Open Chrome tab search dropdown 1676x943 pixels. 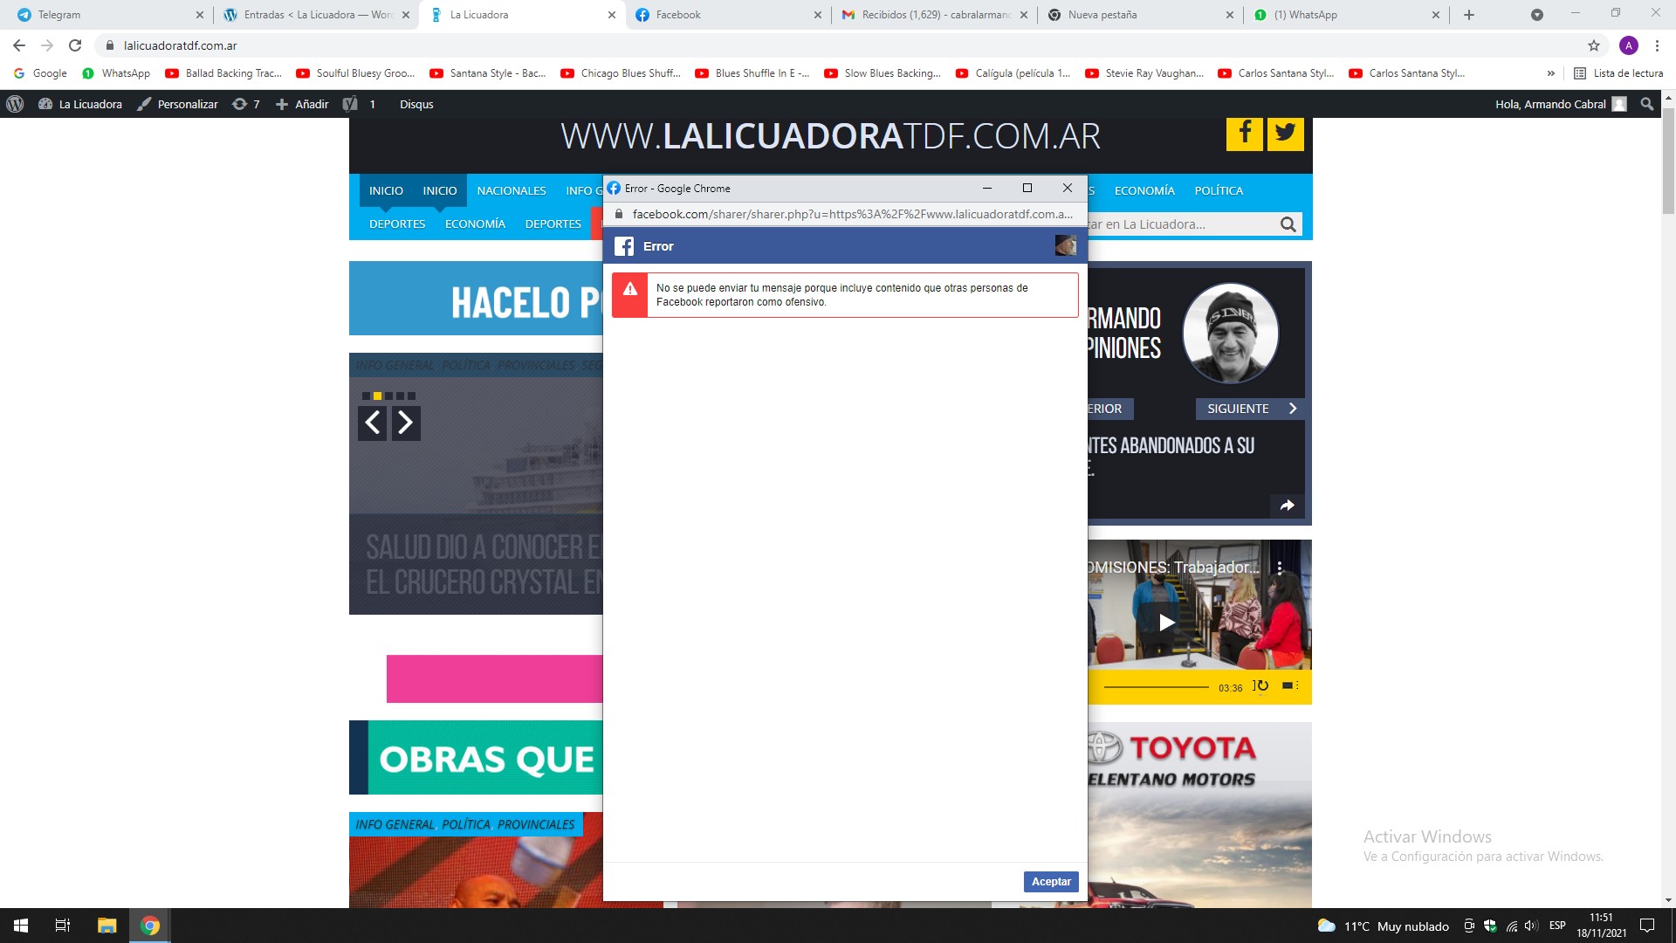pos(1537,15)
